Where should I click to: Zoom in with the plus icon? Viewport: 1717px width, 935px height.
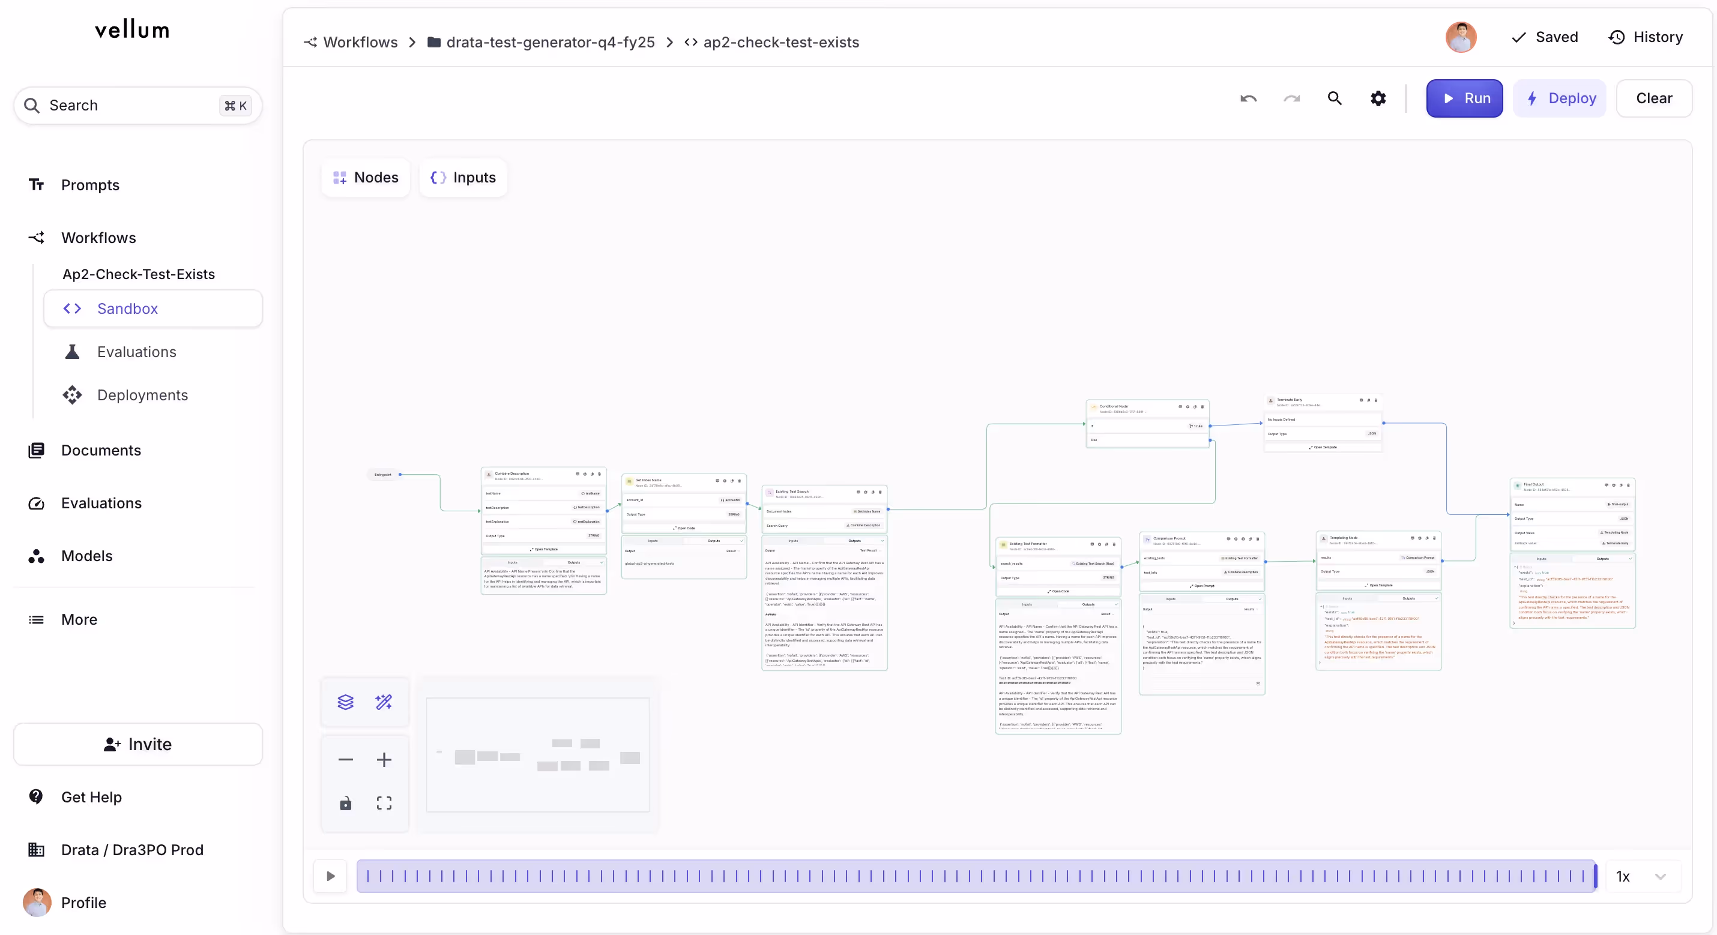(x=384, y=760)
